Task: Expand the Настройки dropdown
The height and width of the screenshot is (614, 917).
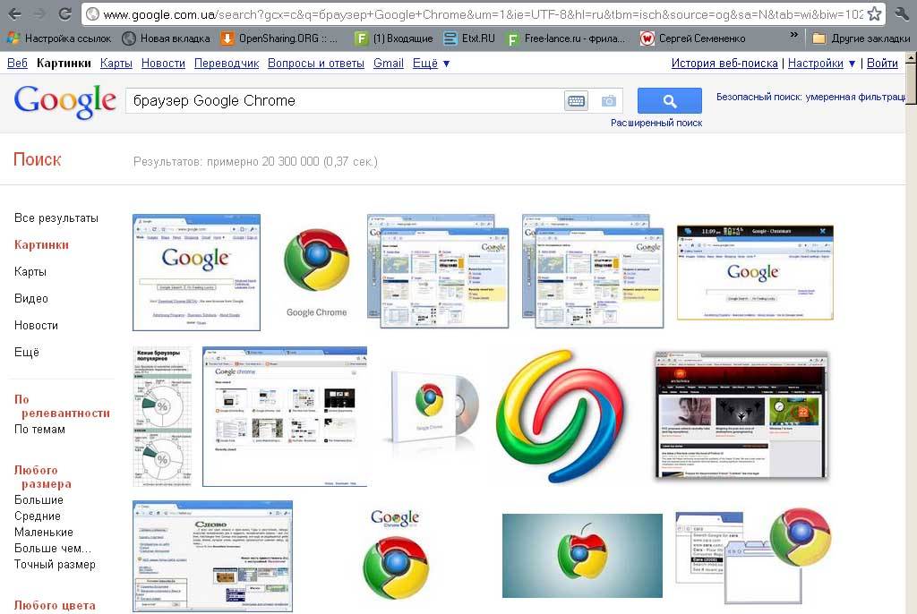Action: point(821,64)
